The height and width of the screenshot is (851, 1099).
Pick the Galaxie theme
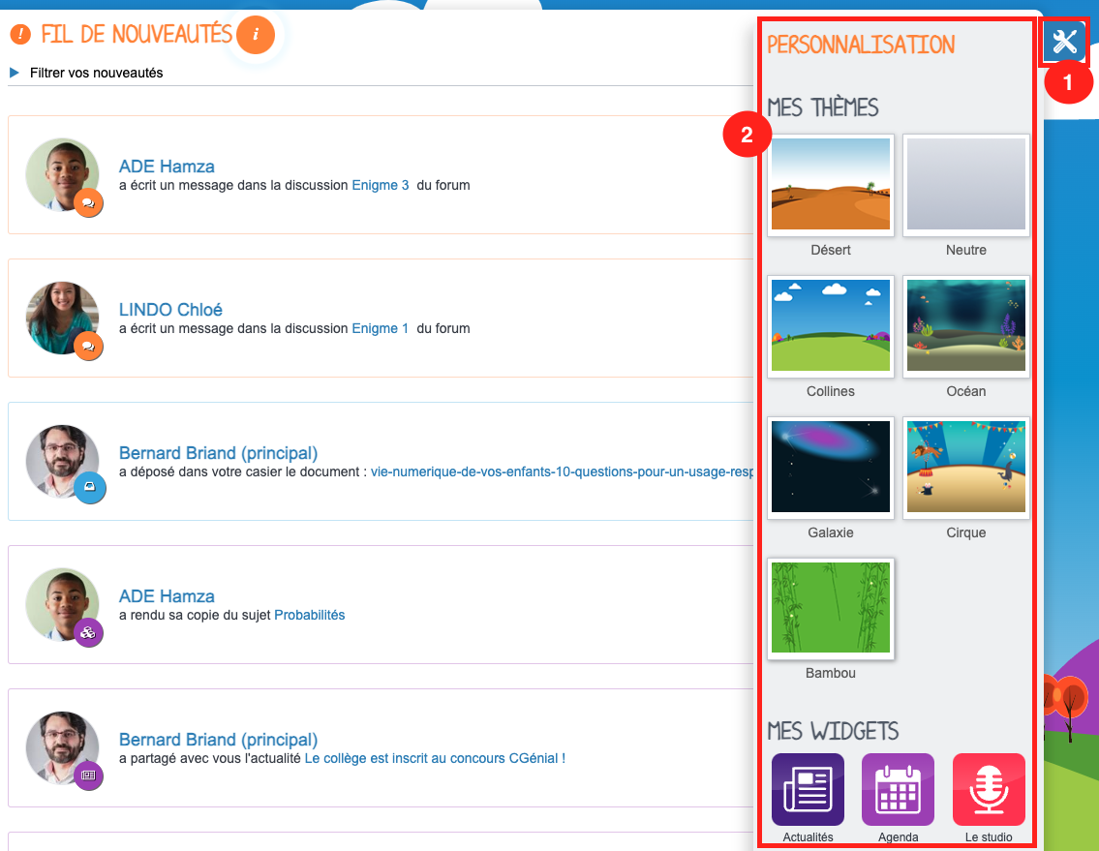[830, 468]
